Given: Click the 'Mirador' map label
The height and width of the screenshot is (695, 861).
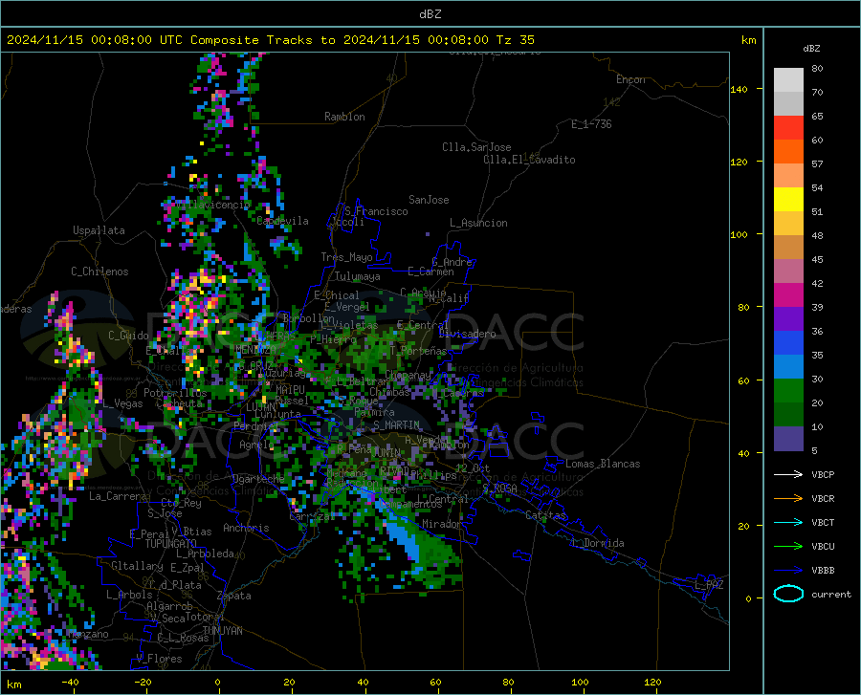Looking at the screenshot, I should pyautogui.click(x=442, y=524).
